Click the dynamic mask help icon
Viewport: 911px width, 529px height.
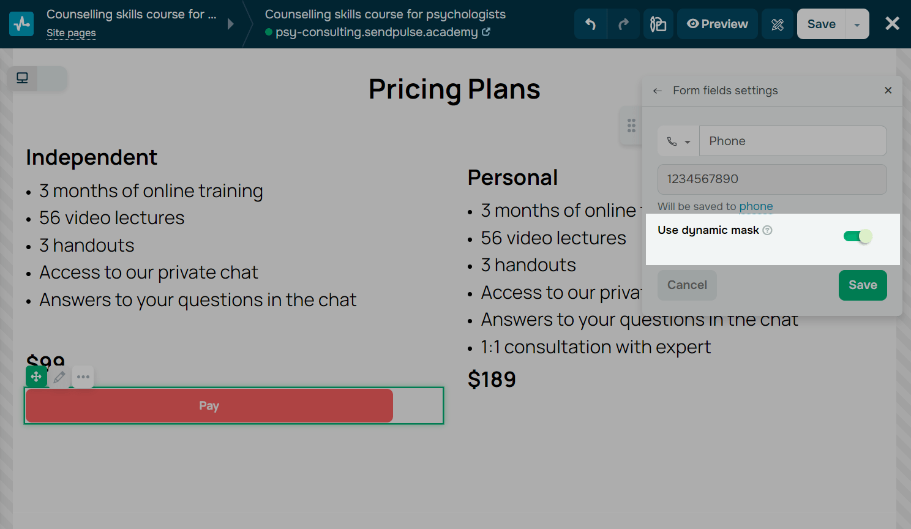pos(767,230)
